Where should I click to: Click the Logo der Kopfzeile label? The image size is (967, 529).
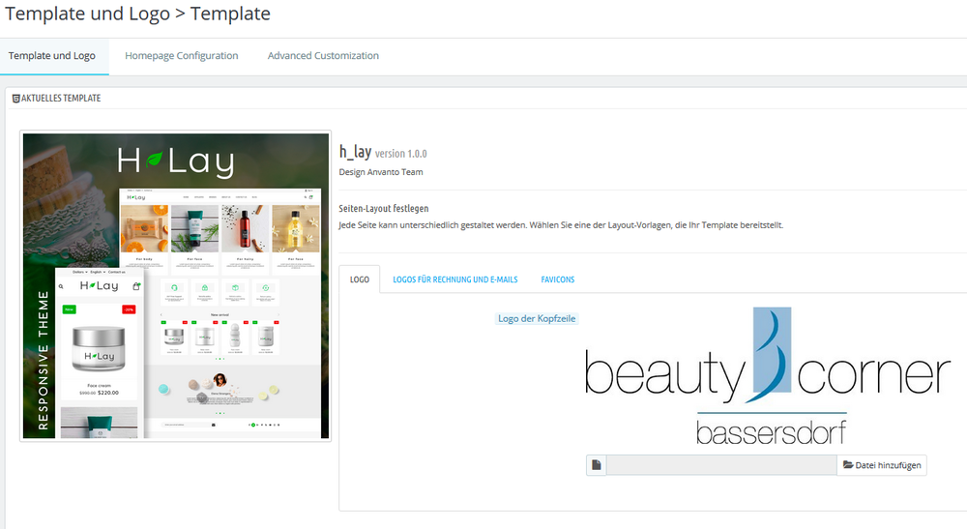click(x=537, y=319)
